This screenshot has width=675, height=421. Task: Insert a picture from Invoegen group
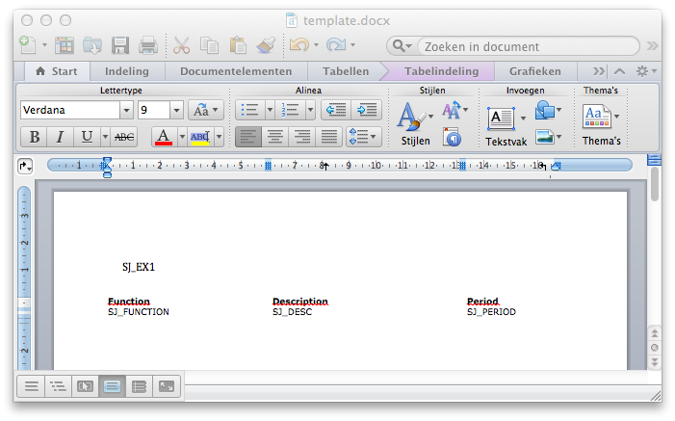point(548,137)
